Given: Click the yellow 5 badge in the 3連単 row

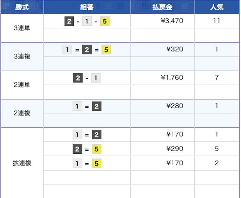Looking at the screenshot, I should click(105, 21).
